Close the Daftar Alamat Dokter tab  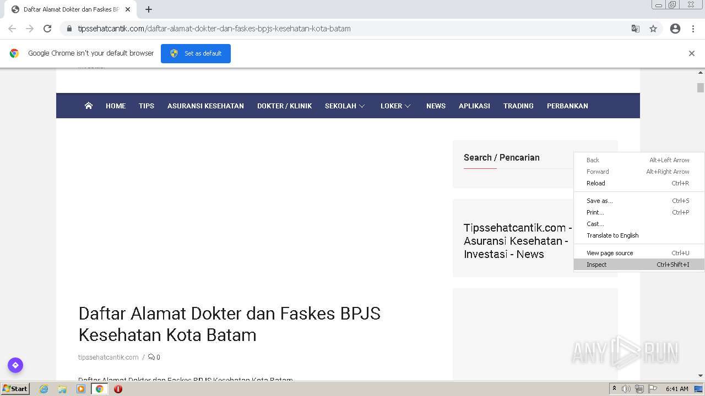pos(128,9)
